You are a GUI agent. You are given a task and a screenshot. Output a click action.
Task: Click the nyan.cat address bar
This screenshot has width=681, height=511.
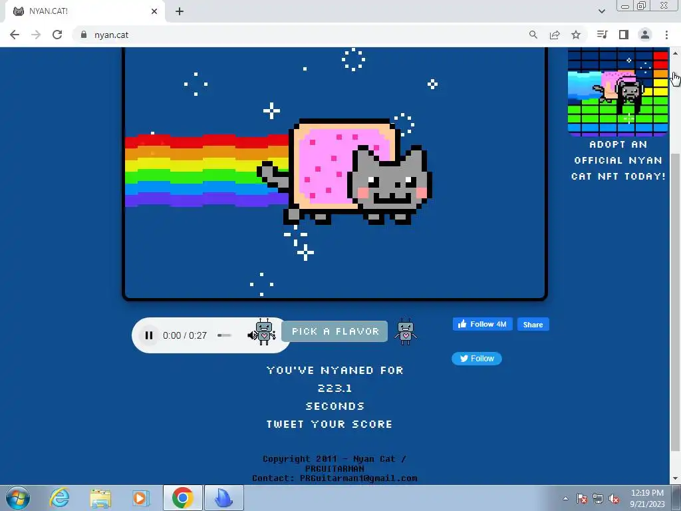point(304,35)
